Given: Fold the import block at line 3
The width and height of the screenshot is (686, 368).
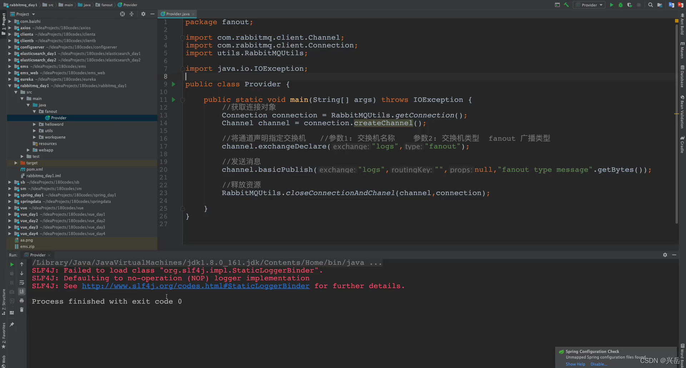Looking at the screenshot, I should pos(183,38).
